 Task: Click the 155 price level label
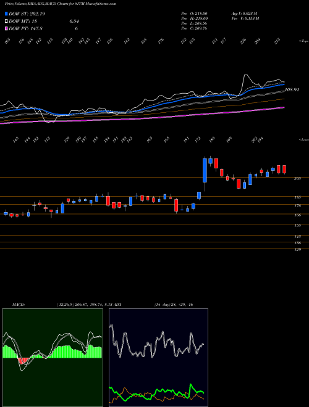click(x=297, y=225)
